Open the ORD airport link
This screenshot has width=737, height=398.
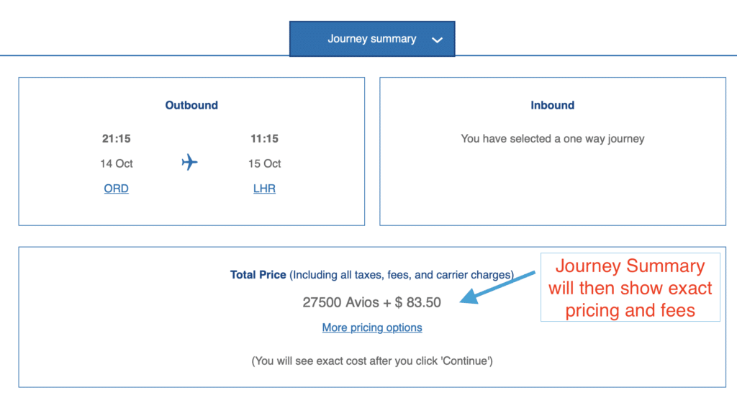click(117, 189)
